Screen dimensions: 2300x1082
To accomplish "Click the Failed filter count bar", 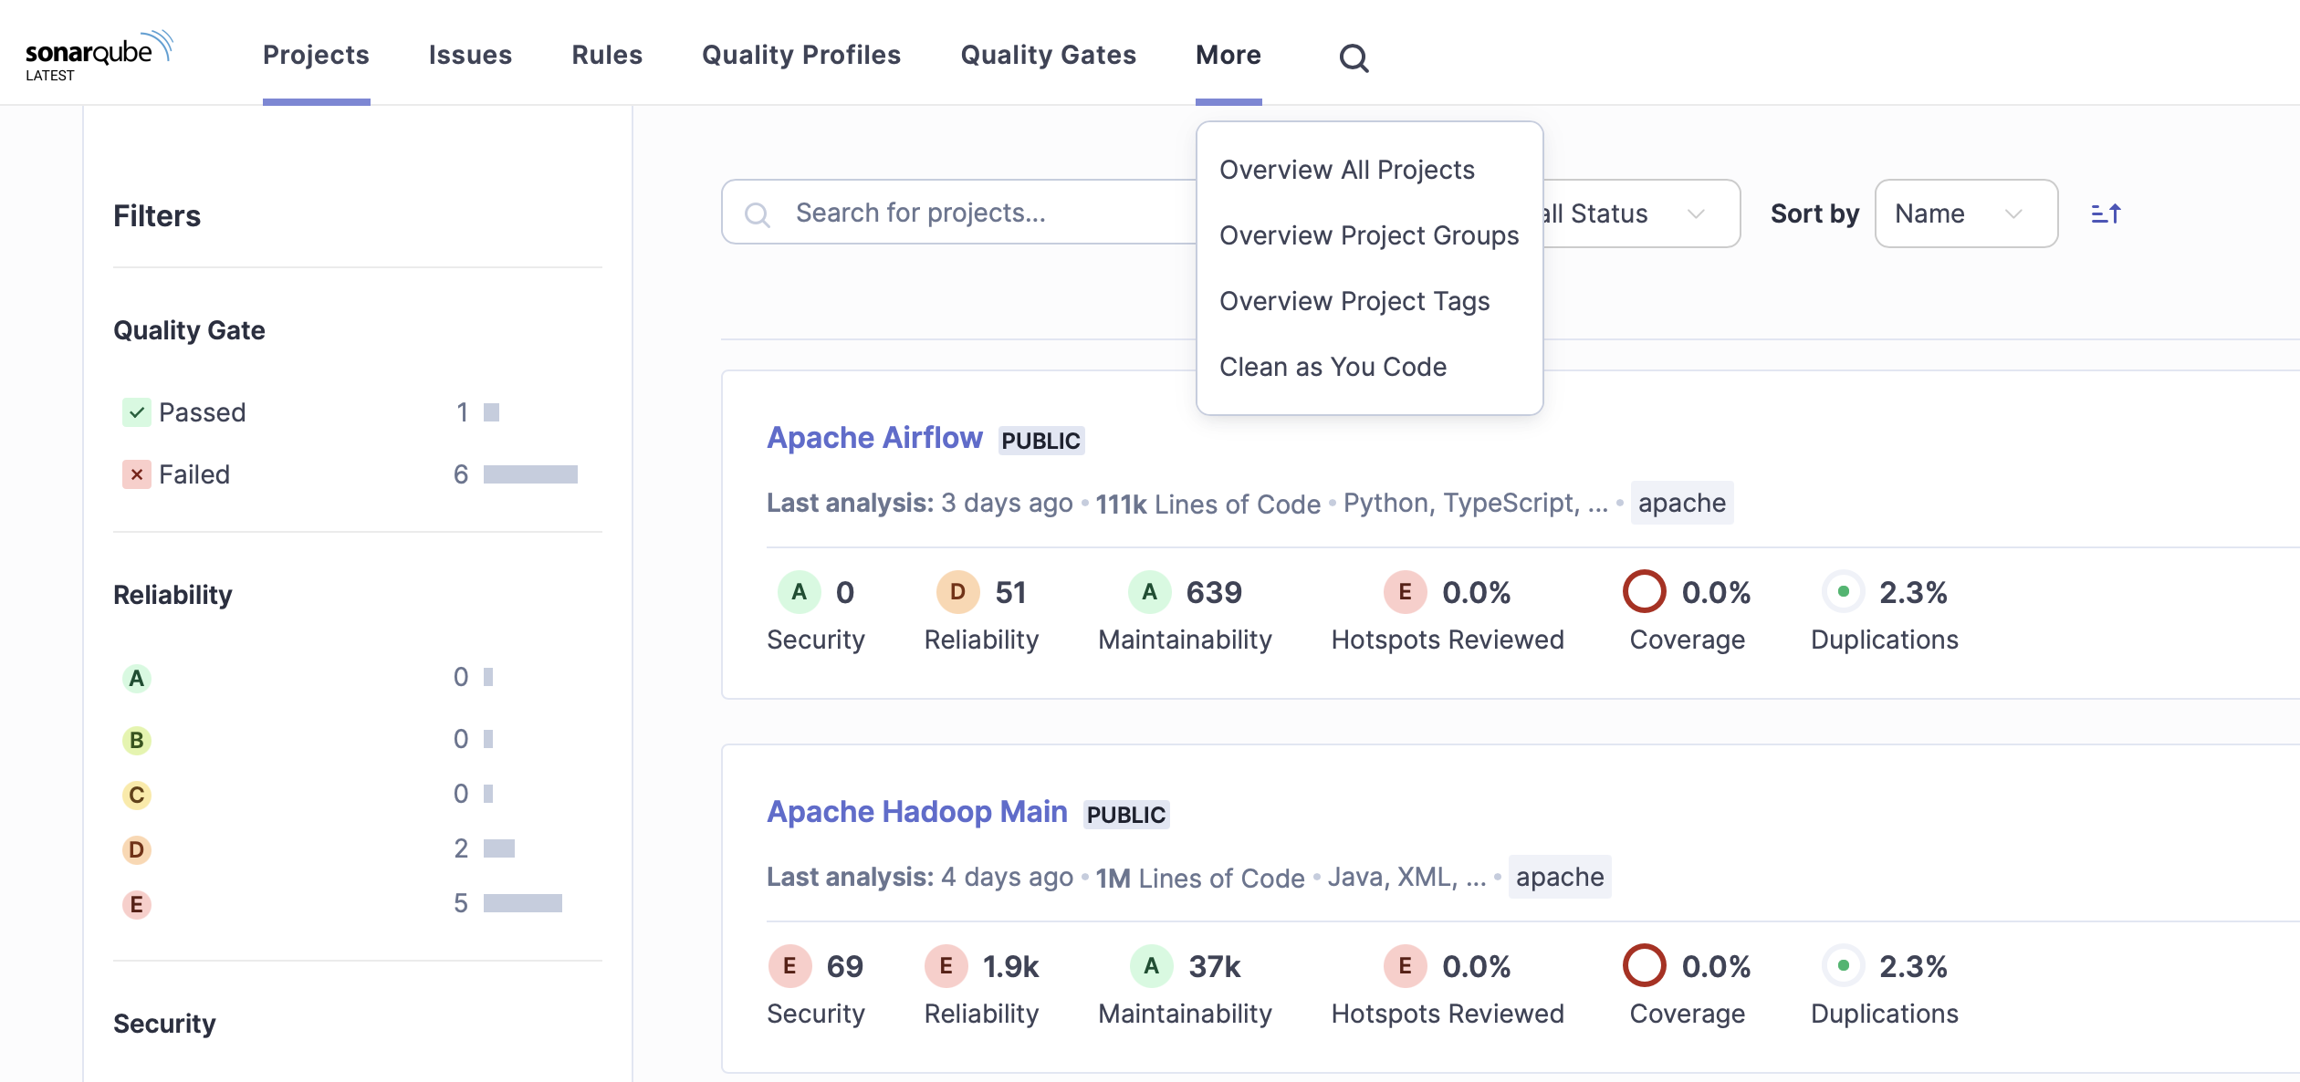I will click(x=530, y=474).
